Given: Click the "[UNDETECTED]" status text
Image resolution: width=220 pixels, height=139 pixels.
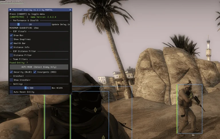Looking at the screenshot, I should click(x=17, y=17).
